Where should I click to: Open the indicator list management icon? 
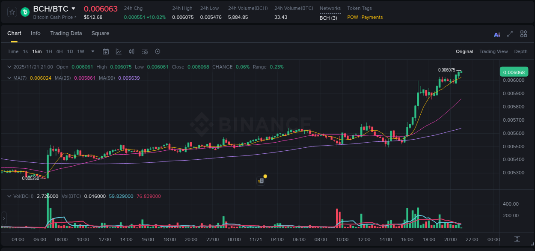[145, 51]
